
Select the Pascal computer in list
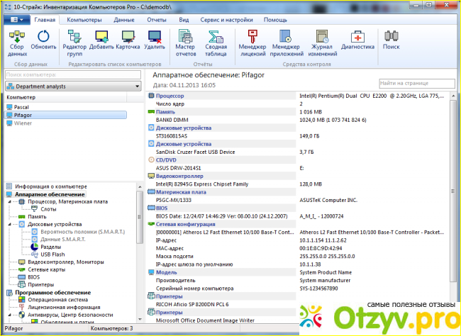click(21, 106)
